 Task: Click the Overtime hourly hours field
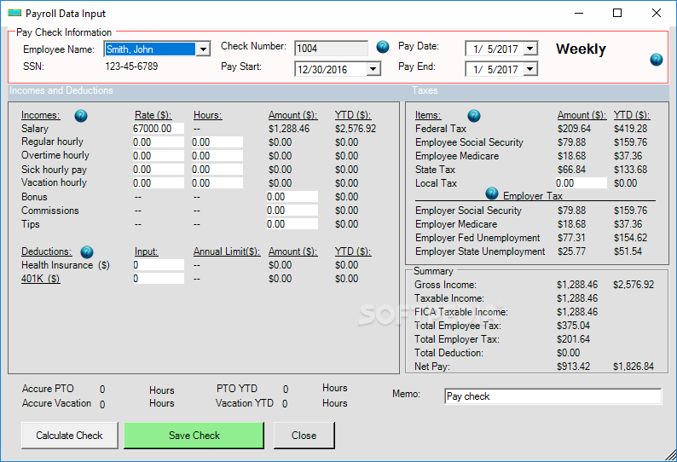217,156
